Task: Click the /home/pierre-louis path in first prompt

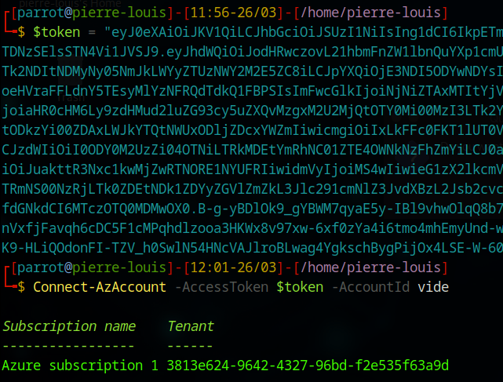Action: pos(370,13)
